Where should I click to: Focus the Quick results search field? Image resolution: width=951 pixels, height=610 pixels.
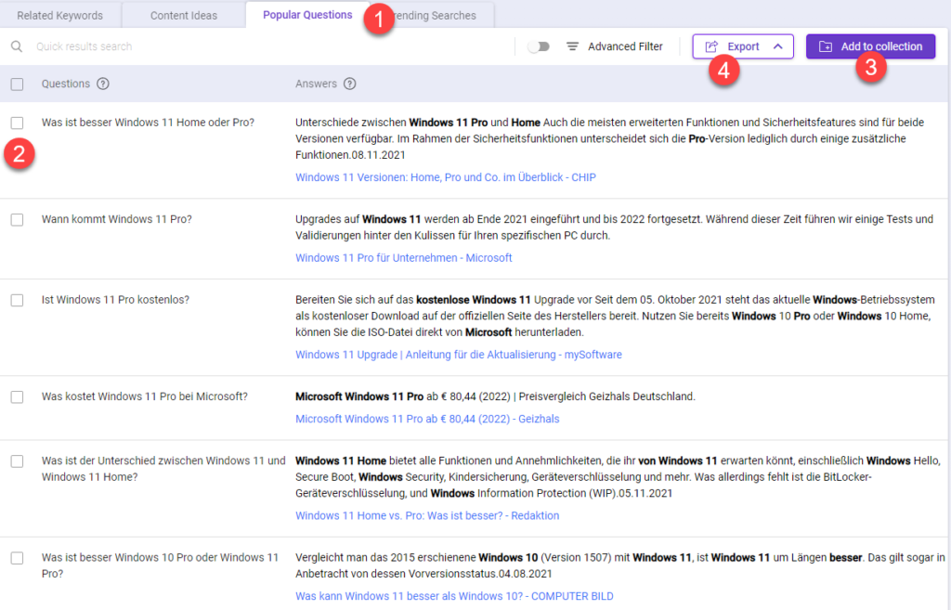tap(261, 46)
